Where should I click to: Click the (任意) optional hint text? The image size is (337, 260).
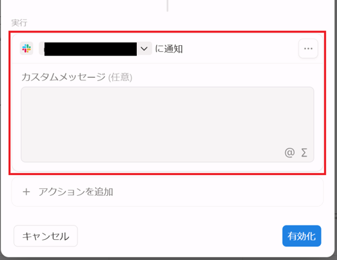click(x=120, y=77)
